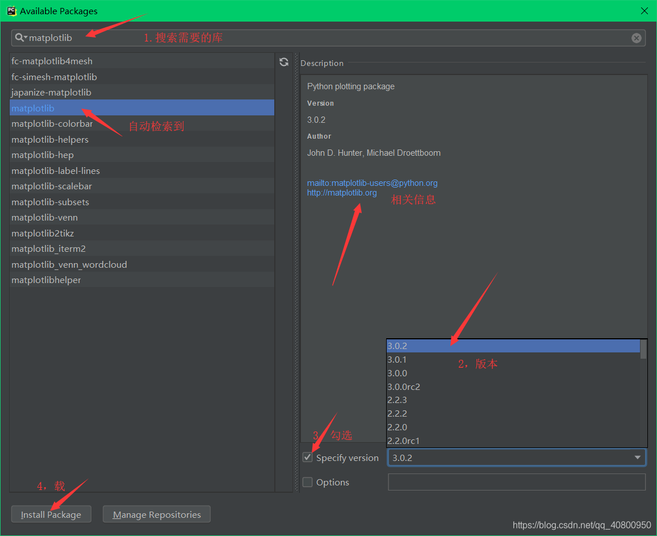Select matplotlib-hep package
657x536 pixels.
click(x=142, y=155)
